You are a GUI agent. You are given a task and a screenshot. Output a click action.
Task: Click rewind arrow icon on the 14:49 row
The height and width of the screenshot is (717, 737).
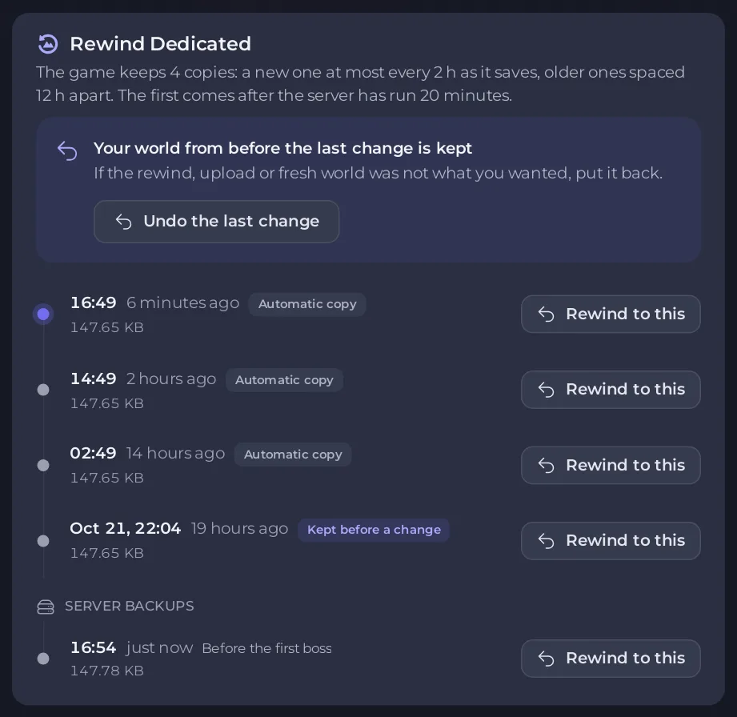[x=547, y=390]
